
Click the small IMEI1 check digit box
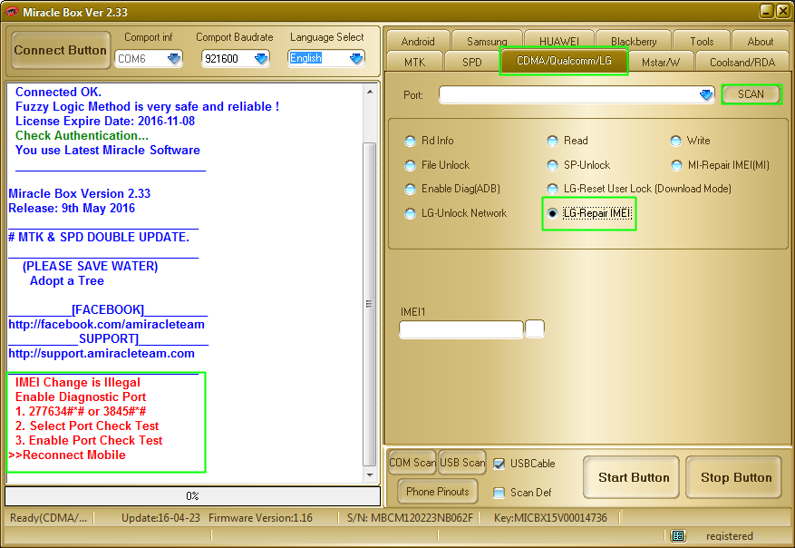pyautogui.click(x=535, y=328)
